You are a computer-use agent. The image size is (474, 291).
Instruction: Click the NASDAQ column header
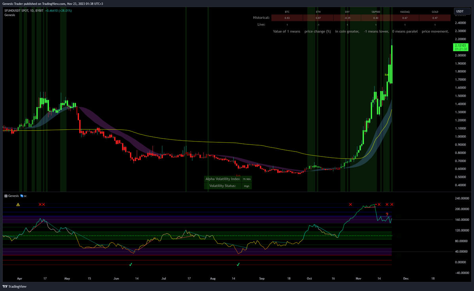405,12
